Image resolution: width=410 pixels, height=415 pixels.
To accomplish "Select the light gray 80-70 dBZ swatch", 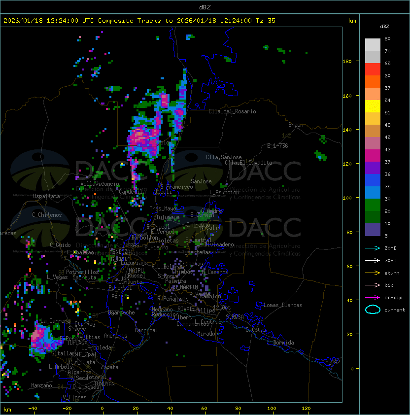I will coord(373,44).
